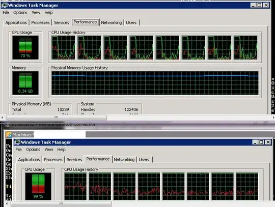275x207 pixels.
Task: Click the upper horizontal scrollbar thumb
Action: tap(57, 117)
